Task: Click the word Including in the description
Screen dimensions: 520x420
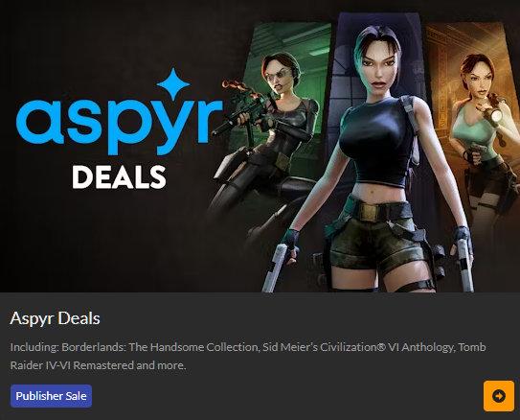Action: click(34, 347)
